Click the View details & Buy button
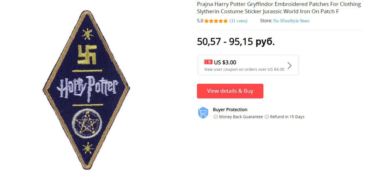This screenshot has height=174, width=368. 230,91
